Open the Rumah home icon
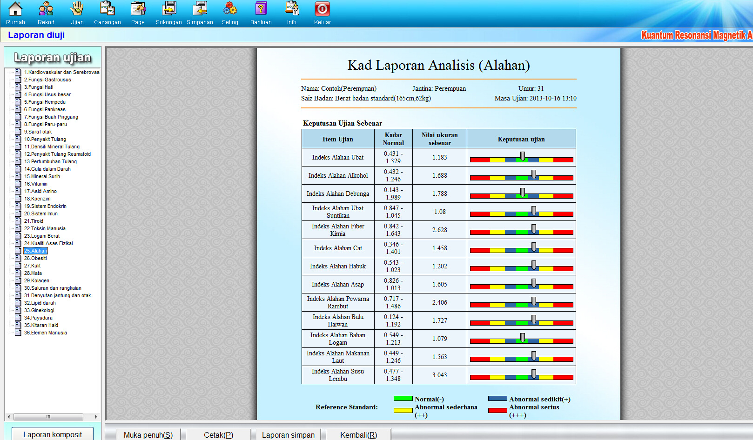This screenshot has width=753, height=440. click(15, 13)
